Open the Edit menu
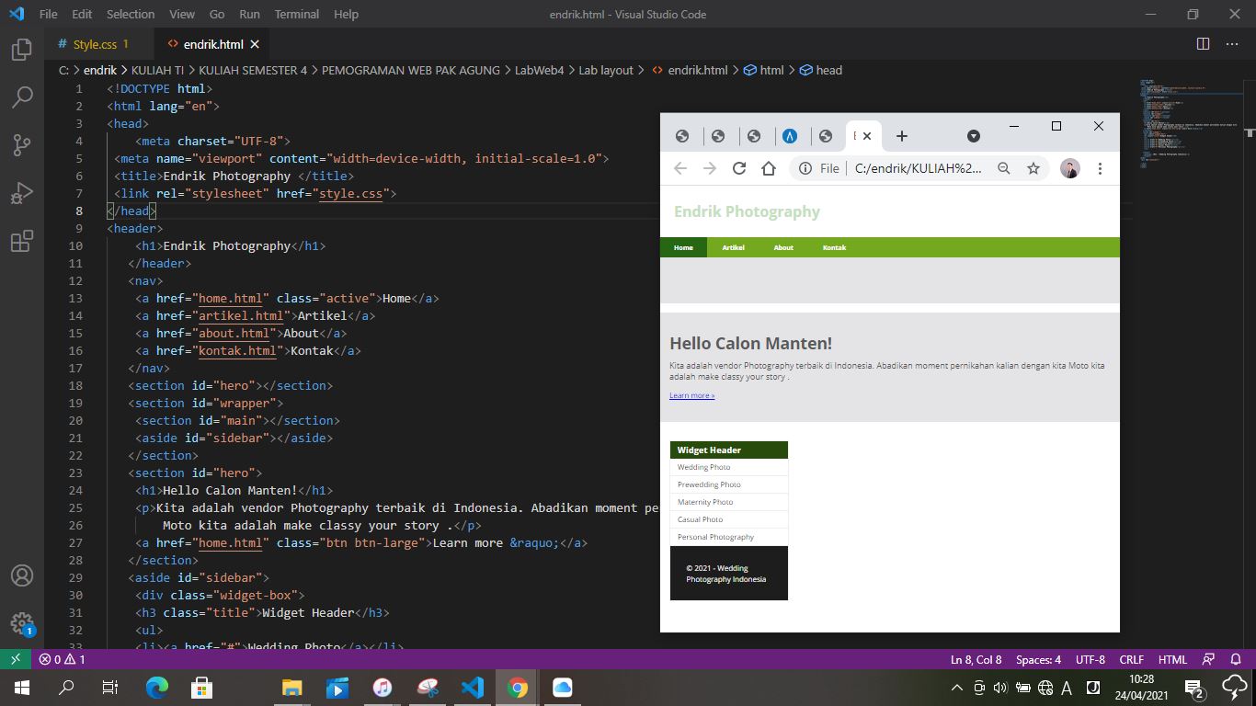This screenshot has width=1256, height=706. click(82, 14)
